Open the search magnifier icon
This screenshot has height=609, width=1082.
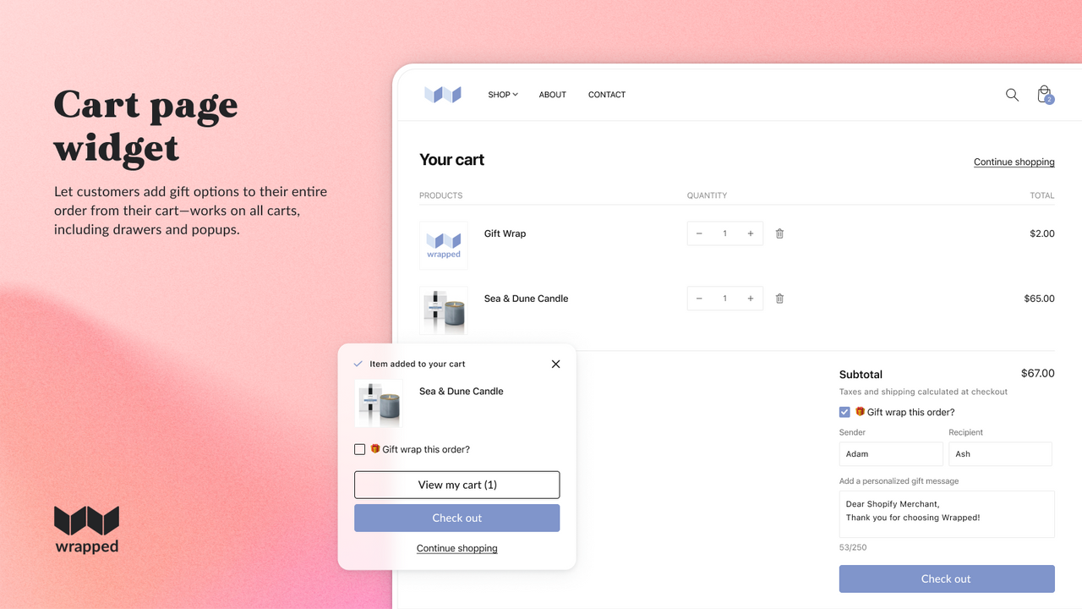(1012, 95)
